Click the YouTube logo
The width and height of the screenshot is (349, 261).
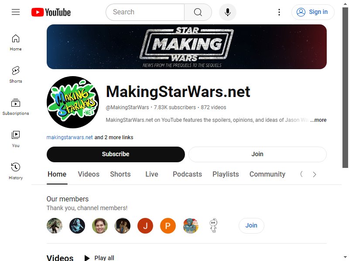pyautogui.click(x=51, y=12)
